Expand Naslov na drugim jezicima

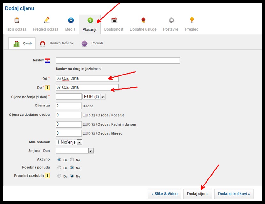pyautogui.click(x=79, y=69)
